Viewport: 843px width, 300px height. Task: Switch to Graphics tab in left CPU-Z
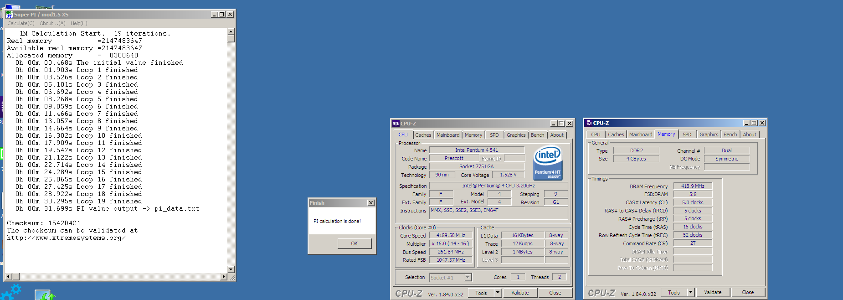point(516,135)
